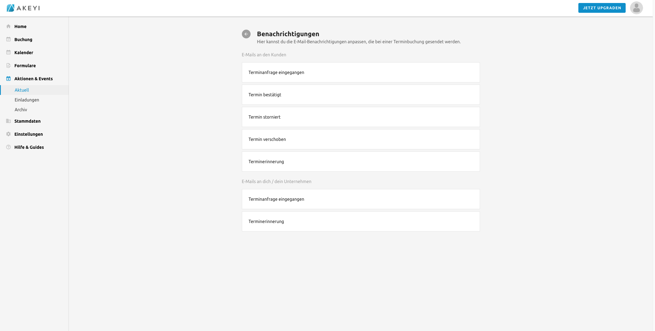Select Aktuell in the sidebar submenu
The width and height of the screenshot is (655, 331).
tap(22, 90)
